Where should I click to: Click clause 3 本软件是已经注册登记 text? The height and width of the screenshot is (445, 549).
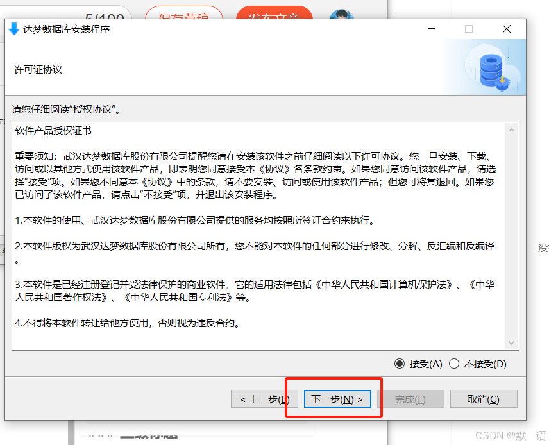click(255, 291)
